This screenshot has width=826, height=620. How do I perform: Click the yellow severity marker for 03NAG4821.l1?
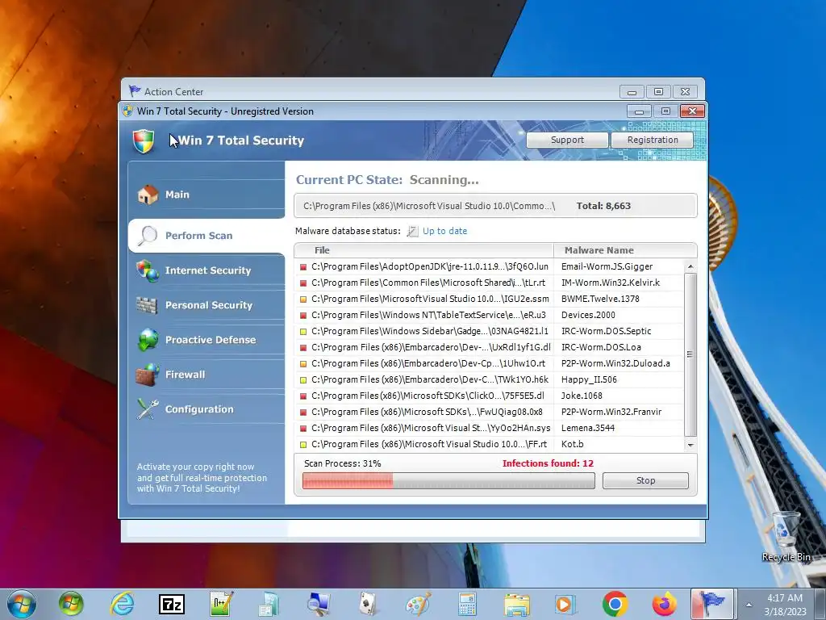pyautogui.click(x=303, y=332)
